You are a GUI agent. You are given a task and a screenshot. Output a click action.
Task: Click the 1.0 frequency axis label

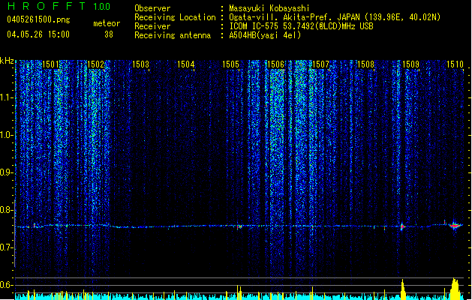tap(7, 135)
